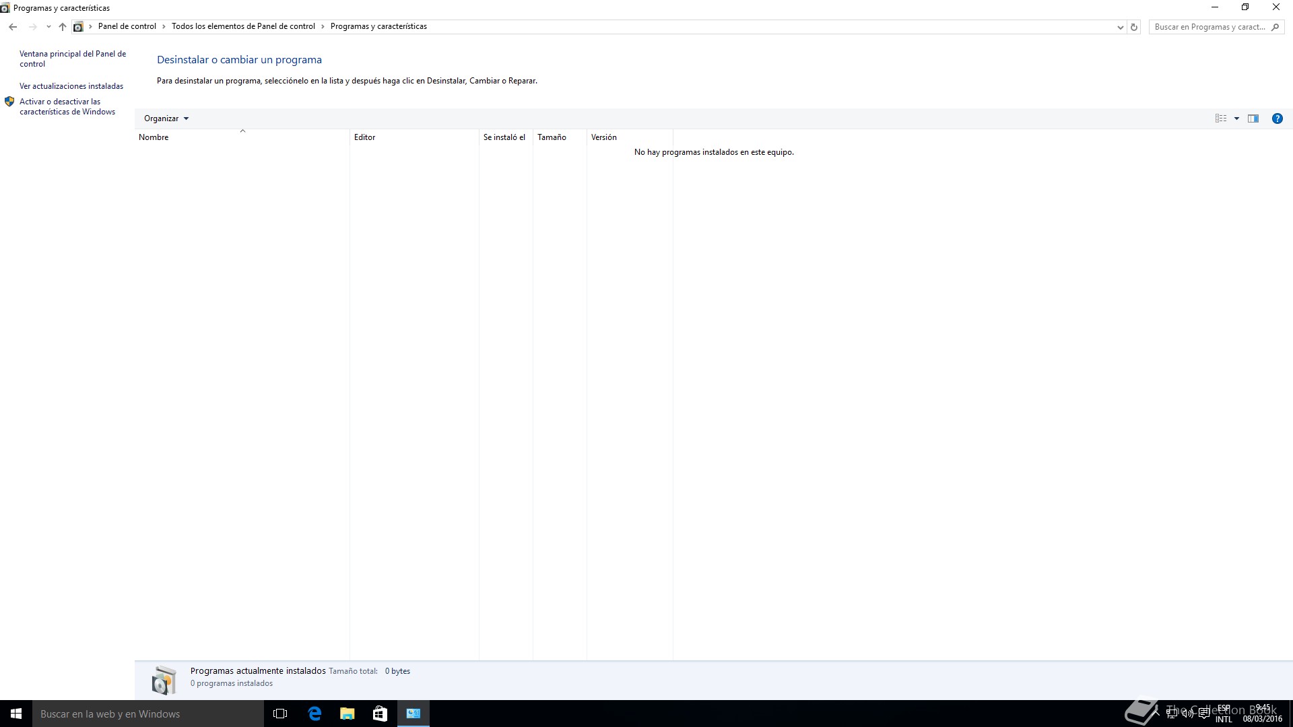
Task: Change the list view layout icon
Action: [x=1221, y=118]
